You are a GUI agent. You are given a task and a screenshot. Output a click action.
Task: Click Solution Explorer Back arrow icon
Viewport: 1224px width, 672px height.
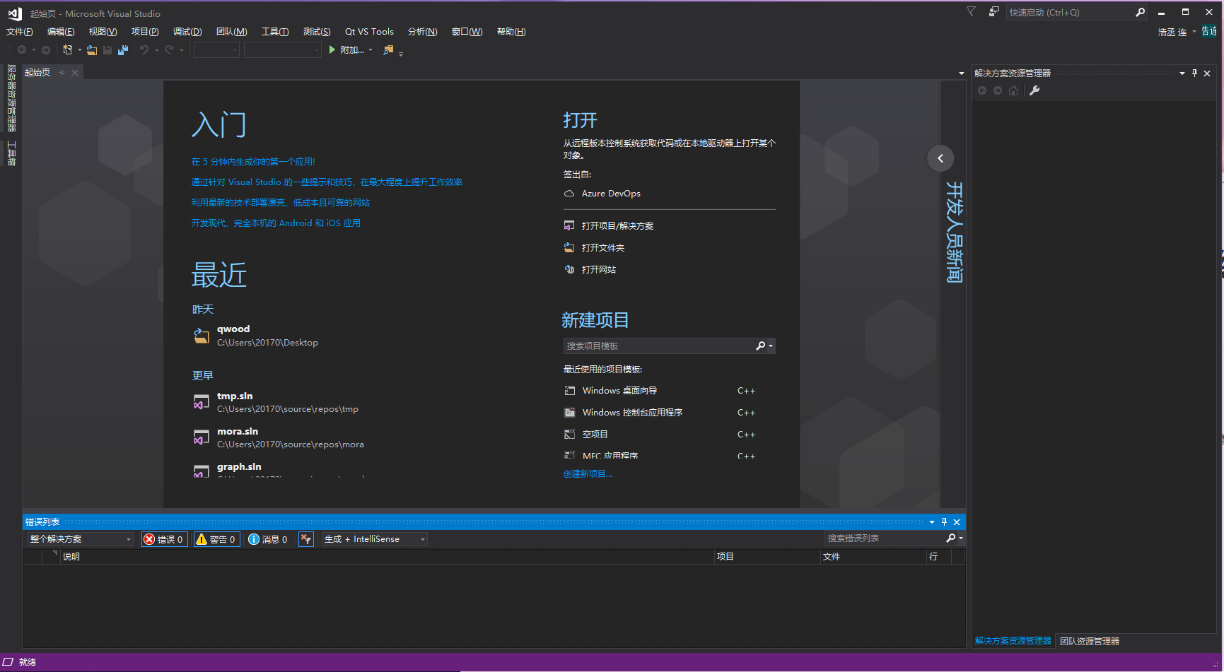click(982, 90)
